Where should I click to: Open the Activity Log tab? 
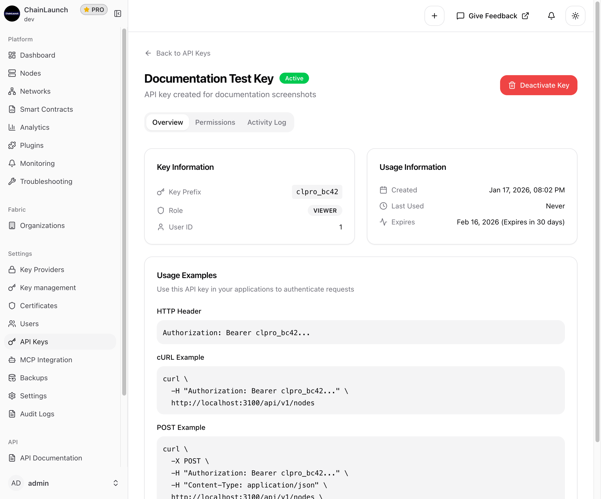click(x=266, y=122)
